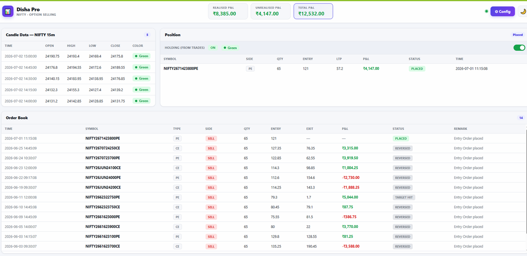Screen dimensions: 527x256
Task: Click Green badge for 14:00:00 candle
Action: 141,101
